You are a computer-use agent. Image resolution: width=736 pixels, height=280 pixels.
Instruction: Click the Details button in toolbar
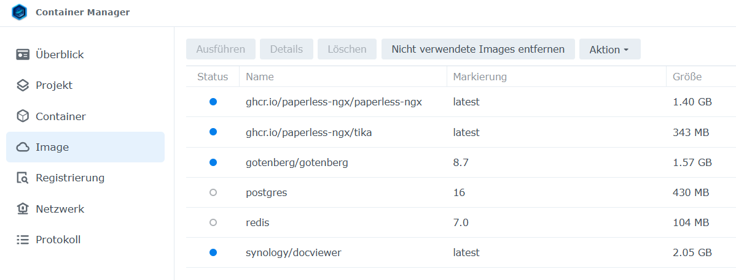[x=286, y=49]
